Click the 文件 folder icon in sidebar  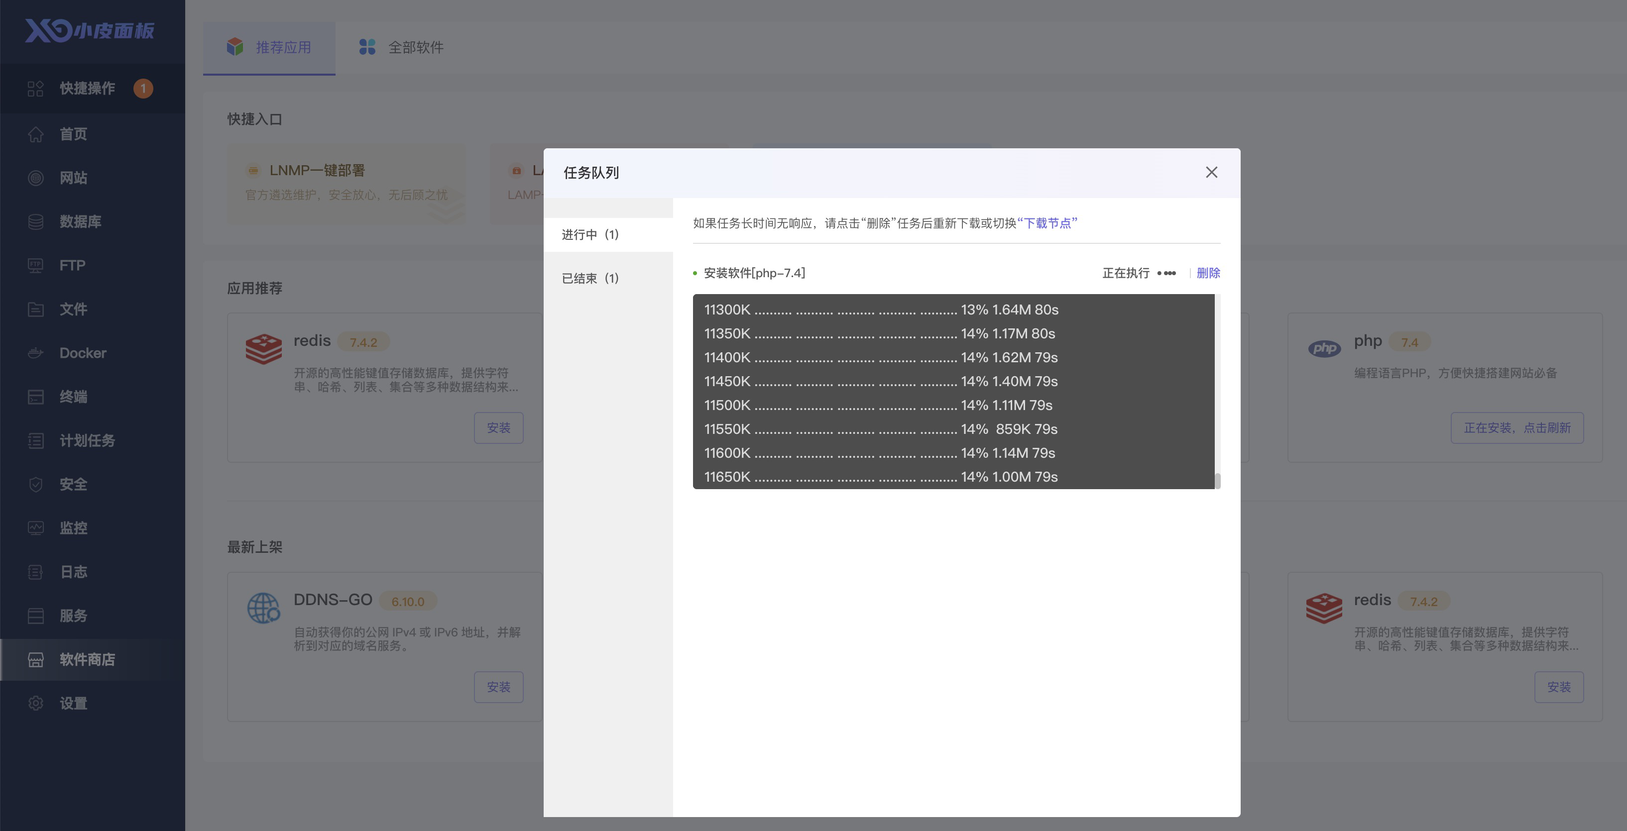[35, 310]
